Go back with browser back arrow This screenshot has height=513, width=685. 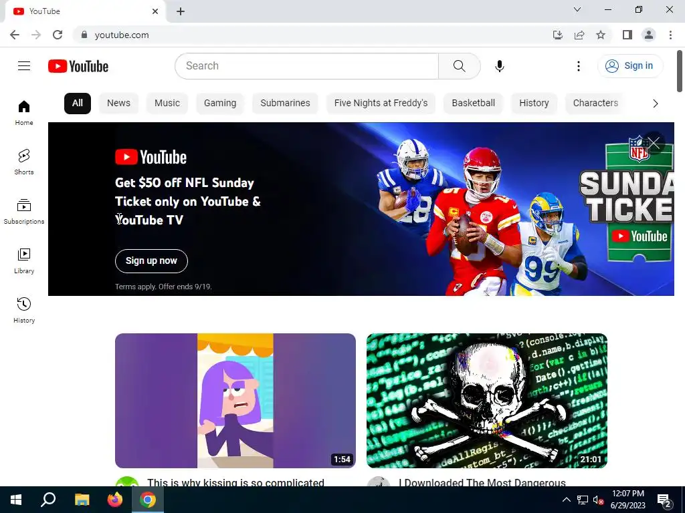(x=15, y=35)
